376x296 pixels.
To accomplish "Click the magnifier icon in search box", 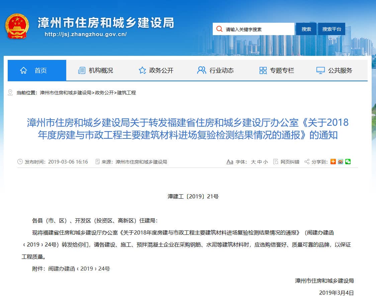I will coord(219,29).
